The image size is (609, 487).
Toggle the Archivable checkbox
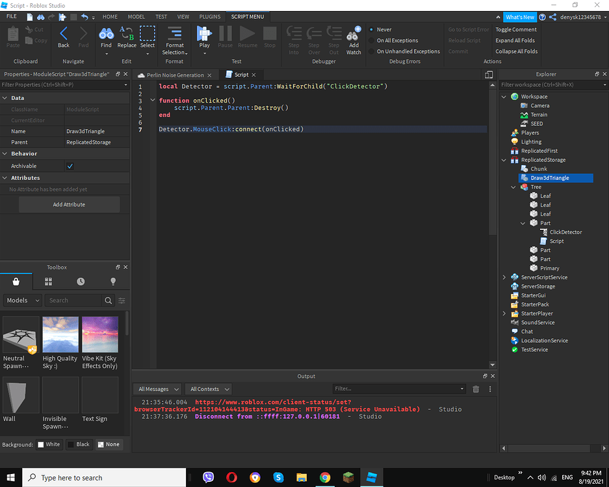70,166
